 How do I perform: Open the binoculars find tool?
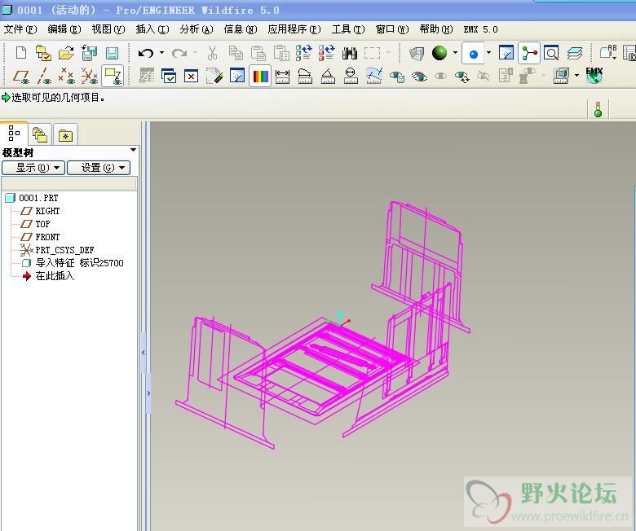(349, 53)
